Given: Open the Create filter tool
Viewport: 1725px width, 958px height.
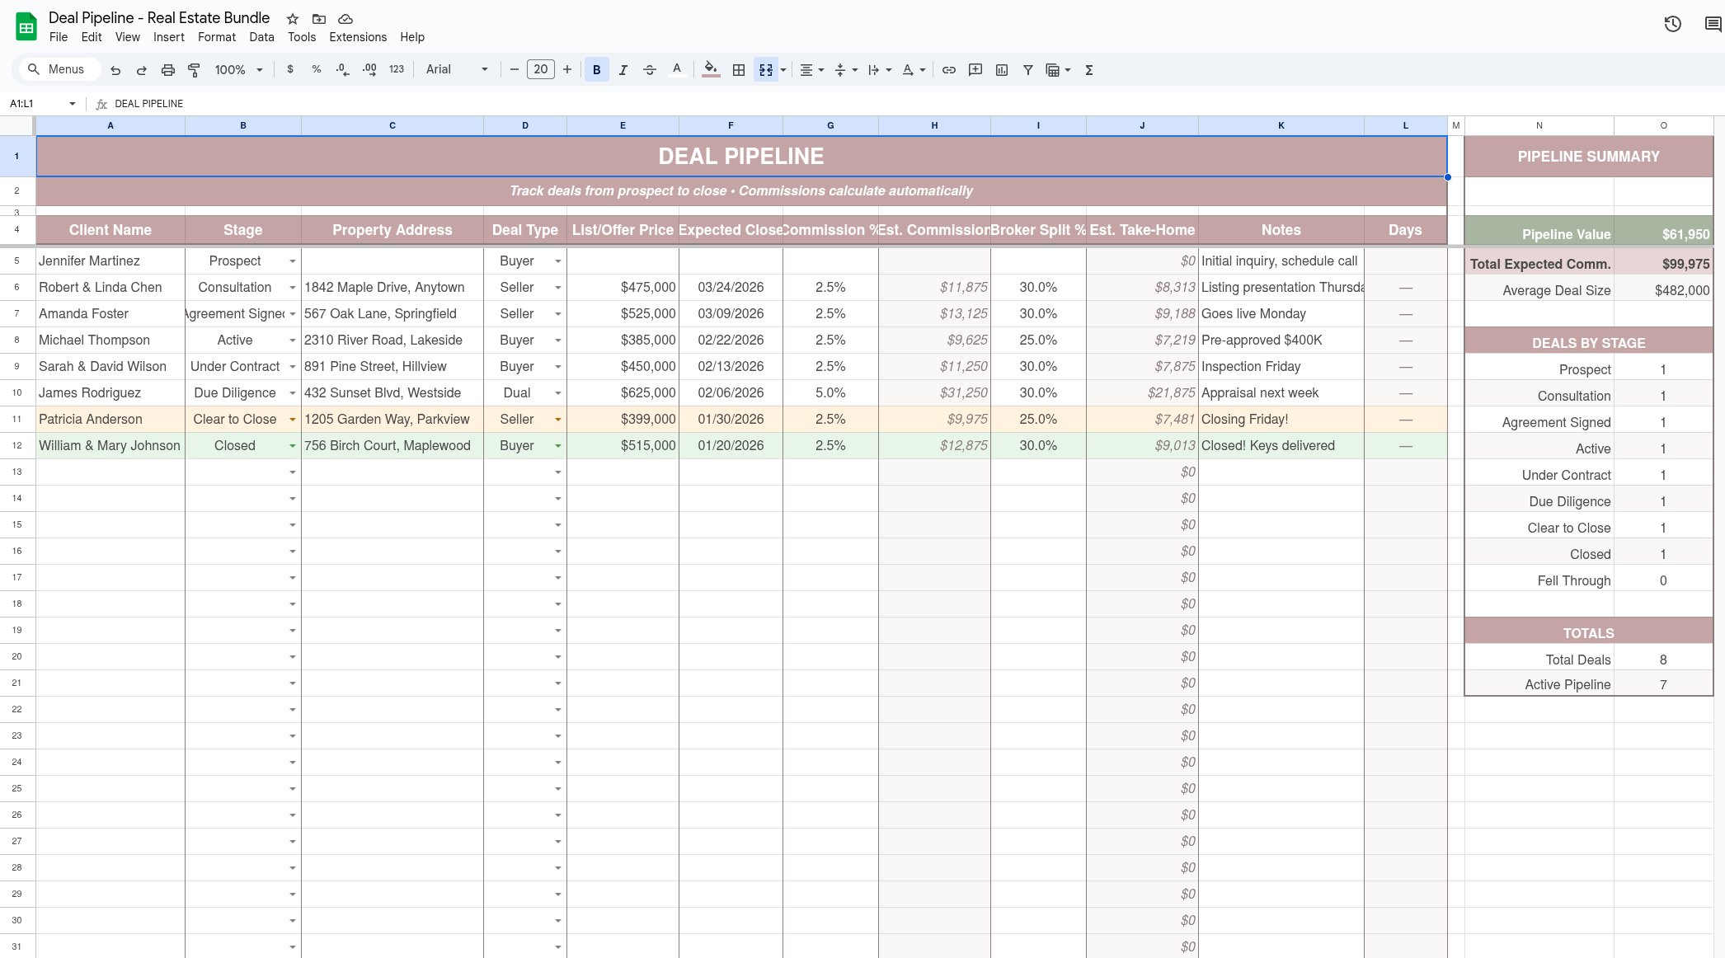Looking at the screenshot, I should coord(1028,69).
